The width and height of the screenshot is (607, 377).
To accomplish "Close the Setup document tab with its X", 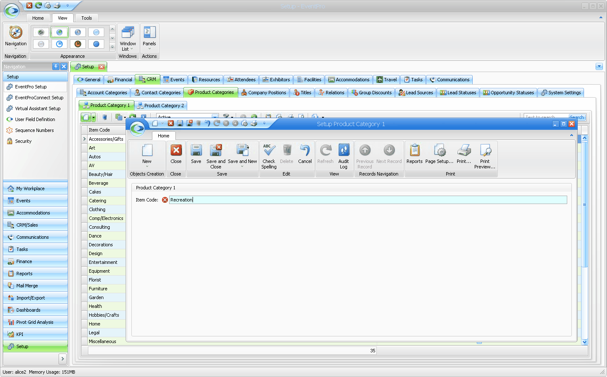I will click(x=101, y=67).
